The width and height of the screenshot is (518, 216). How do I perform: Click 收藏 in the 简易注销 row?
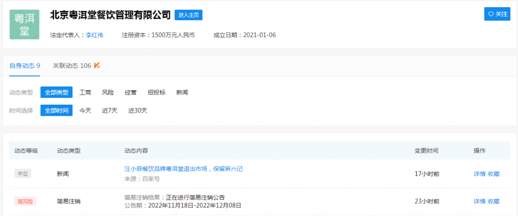point(494,201)
